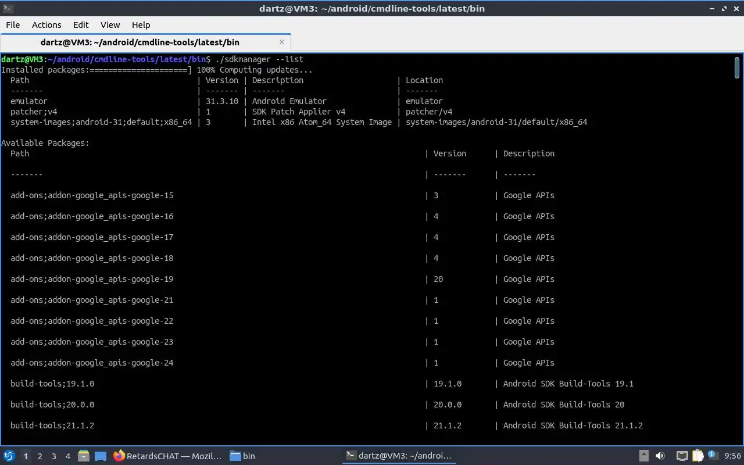Click the 'build-tools;20.0.0' path

tap(52, 405)
